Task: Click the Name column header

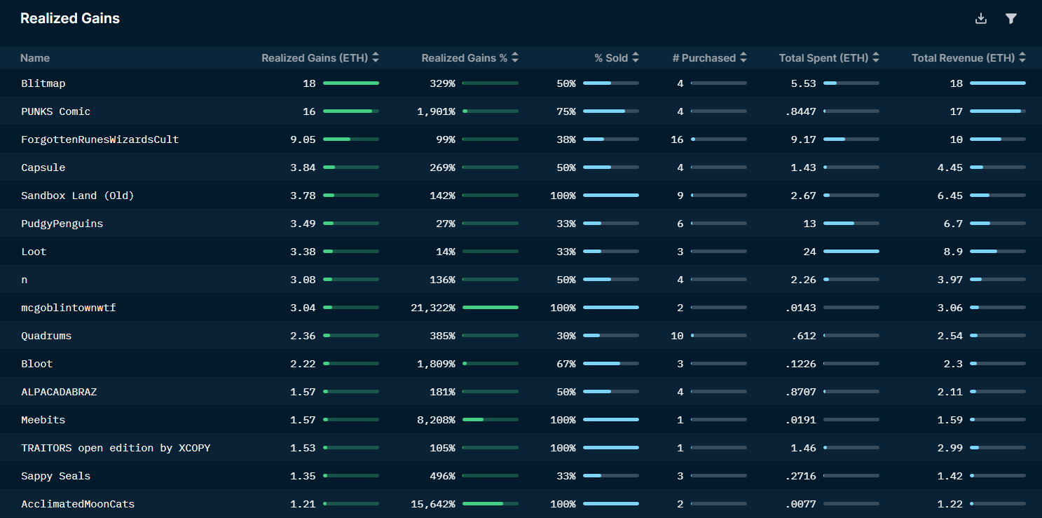Action: pyautogui.click(x=35, y=58)
